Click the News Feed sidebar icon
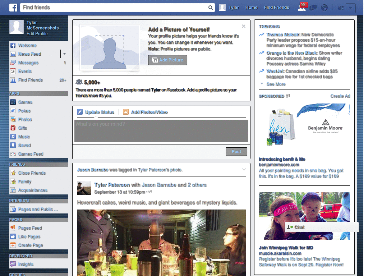The width and height of the screenshot is (368, 276). point(13,54)
